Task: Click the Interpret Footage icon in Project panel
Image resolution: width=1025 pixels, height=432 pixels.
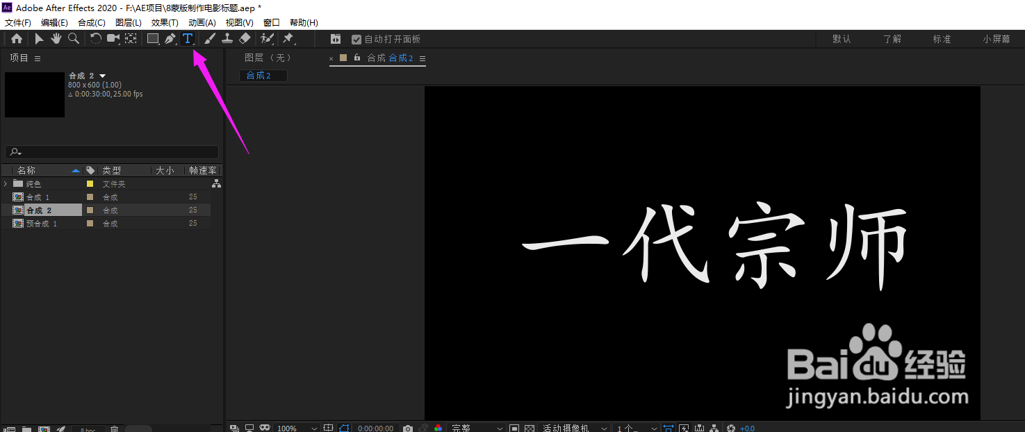Action: tap(9, 429)
